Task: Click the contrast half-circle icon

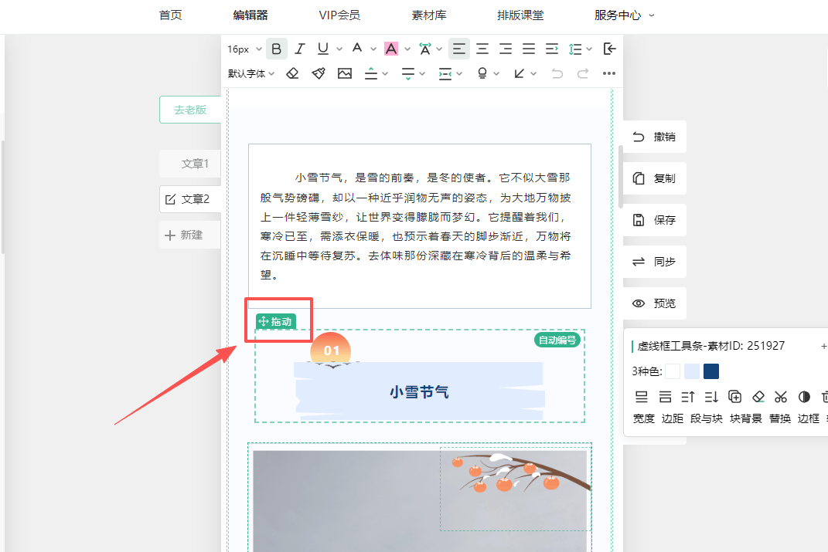Action: click(804, 397)
